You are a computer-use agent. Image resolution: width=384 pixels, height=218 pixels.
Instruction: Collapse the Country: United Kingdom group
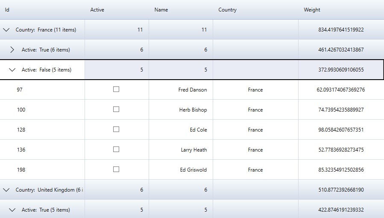point(6,190)
